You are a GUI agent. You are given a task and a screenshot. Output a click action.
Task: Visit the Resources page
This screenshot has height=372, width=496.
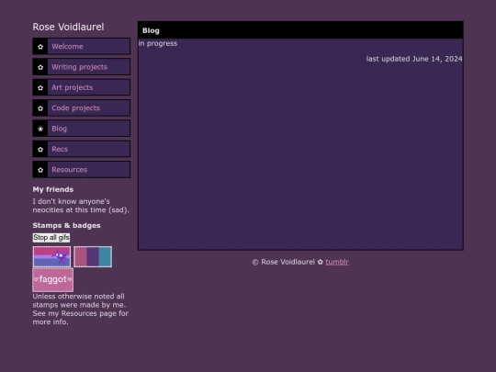point(82,170)
